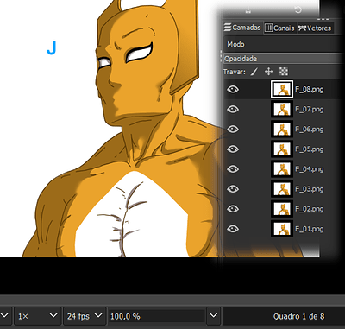Hide the F_01.png layer
The image size is (345, 329).
pos(233,229)
